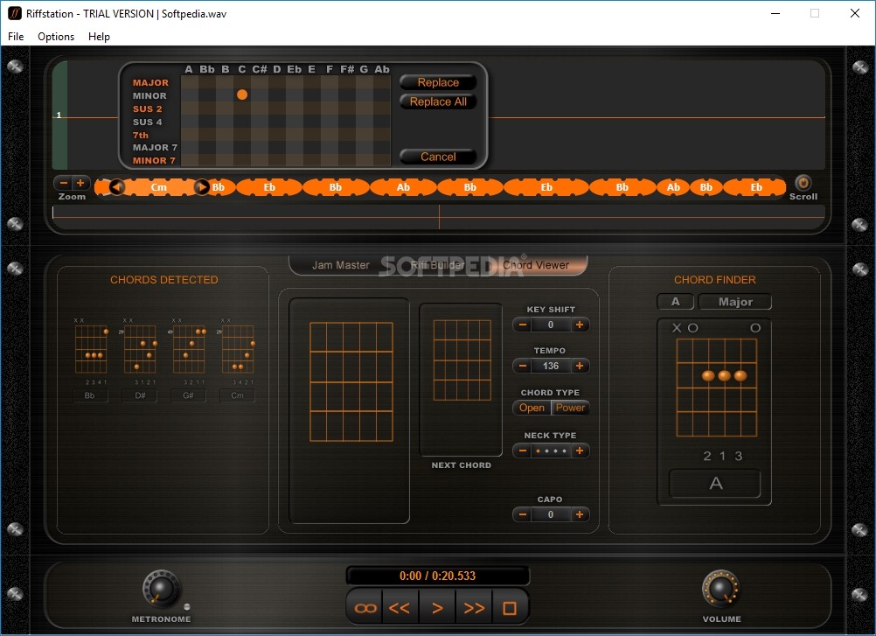The height and width of the screenshot is (636, 876).
Task: Select the D# detected chord diagram
Action: tap(140, 349)
